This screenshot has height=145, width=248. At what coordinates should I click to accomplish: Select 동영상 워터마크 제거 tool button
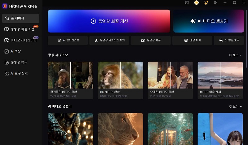click(109, 41)
